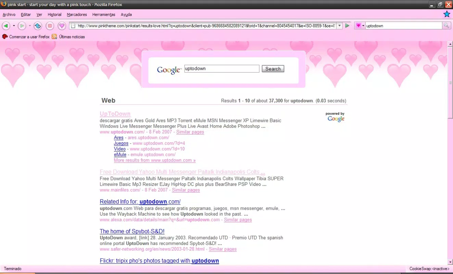Click the scrollbar down arrow
The width and height of the screenshot is (453, 274).
[x=450, y=262]
